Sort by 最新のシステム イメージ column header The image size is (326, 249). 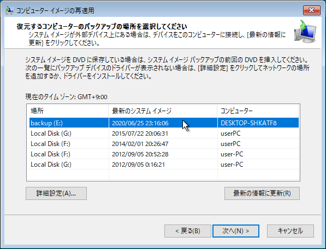(x=163, y=111)
